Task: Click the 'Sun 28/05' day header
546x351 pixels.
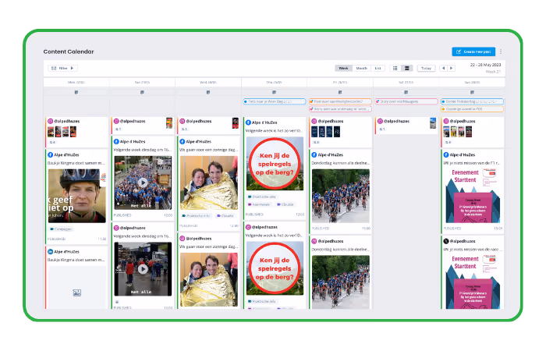Action: click(472, 83)
